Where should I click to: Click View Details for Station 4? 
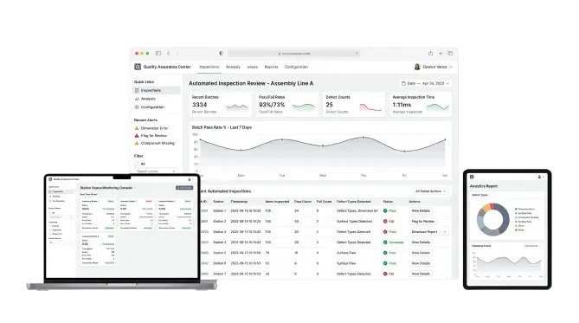tap(421, 242)
